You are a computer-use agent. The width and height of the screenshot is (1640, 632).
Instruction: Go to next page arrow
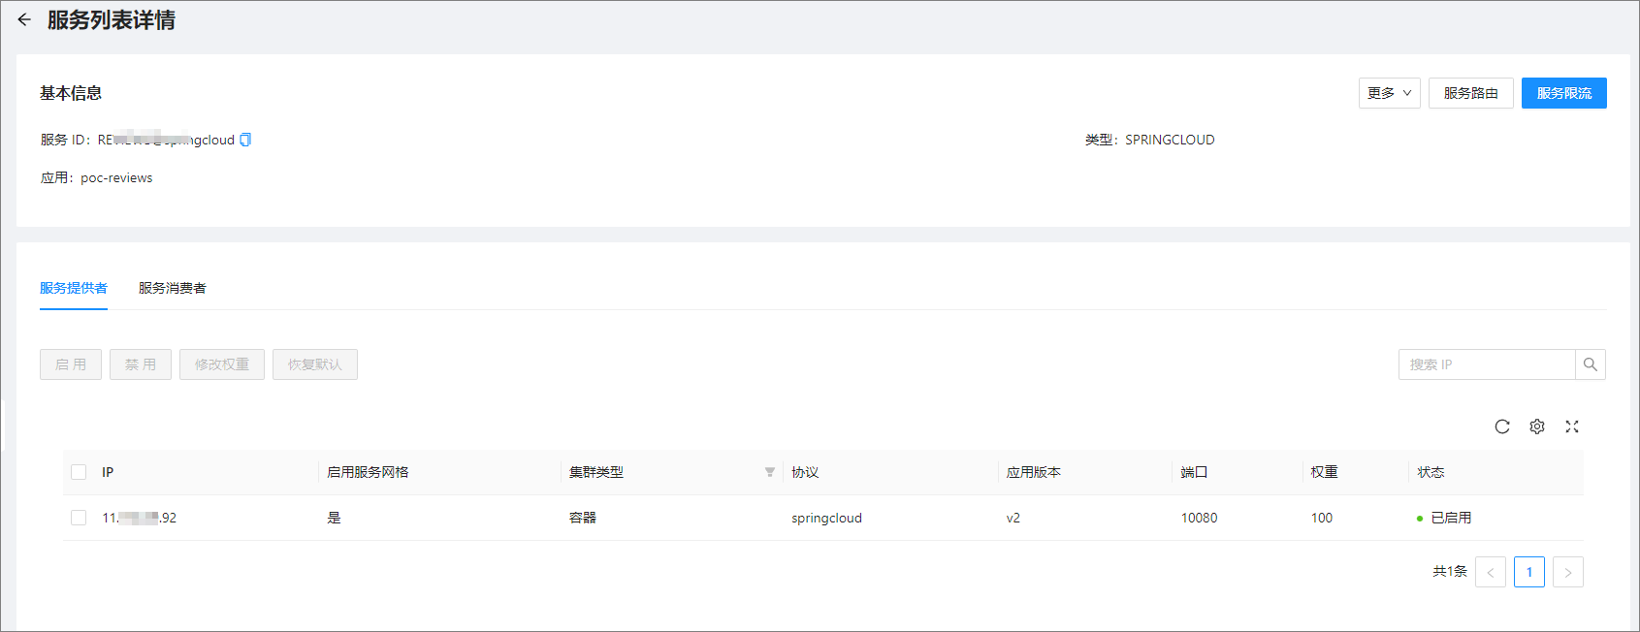1568,572
